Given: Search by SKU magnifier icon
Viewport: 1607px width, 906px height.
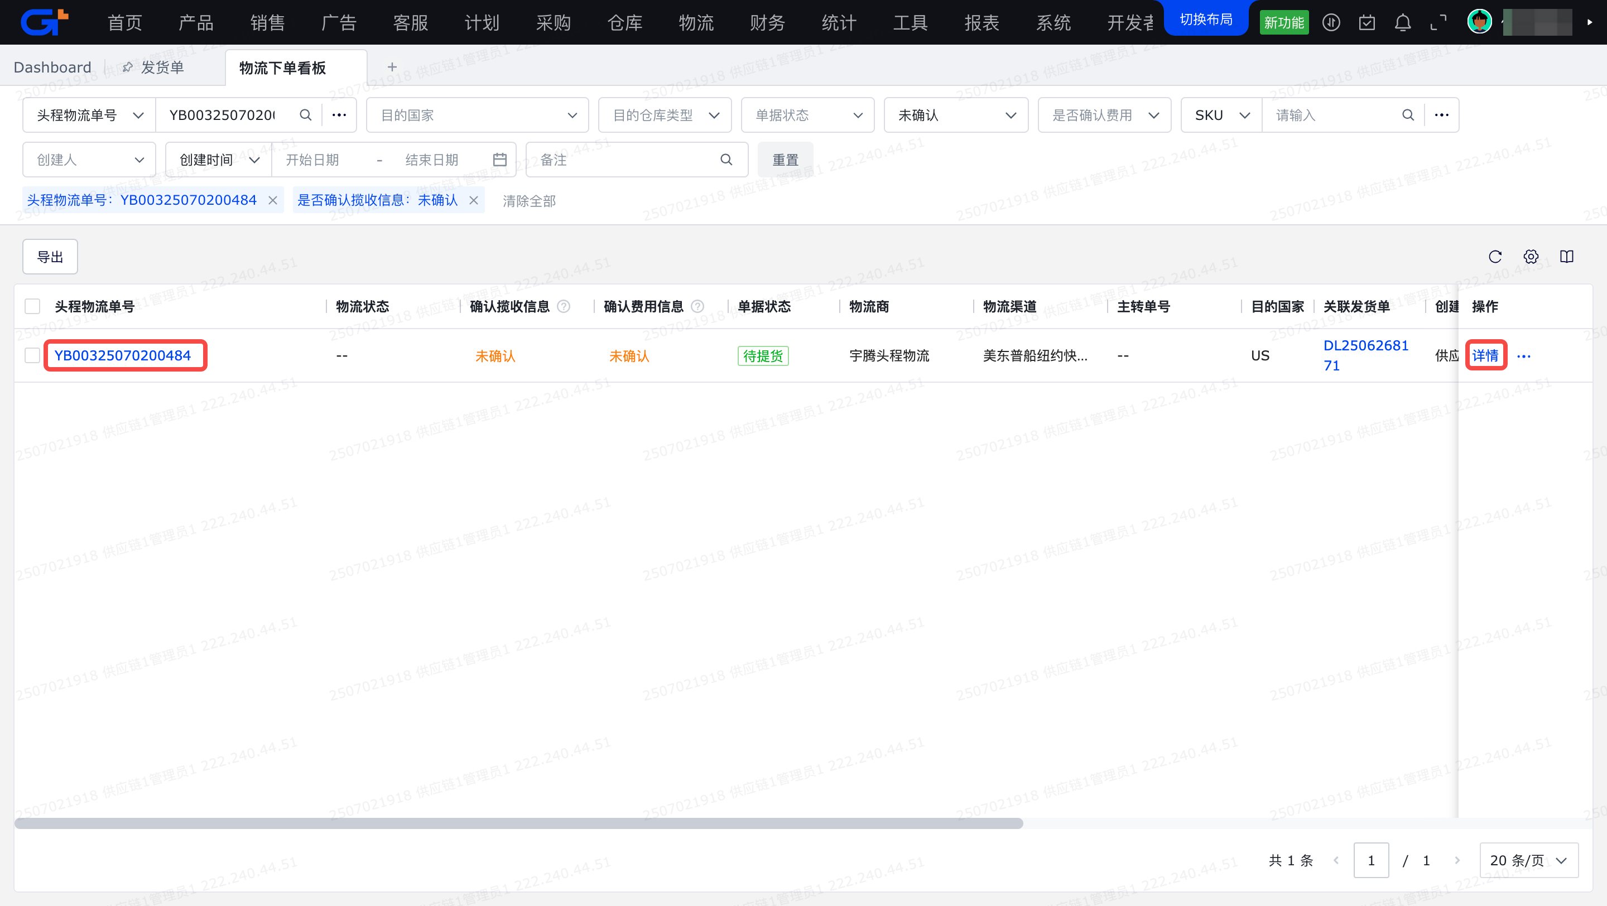Looking at the screenshot, I should 1407,115.
